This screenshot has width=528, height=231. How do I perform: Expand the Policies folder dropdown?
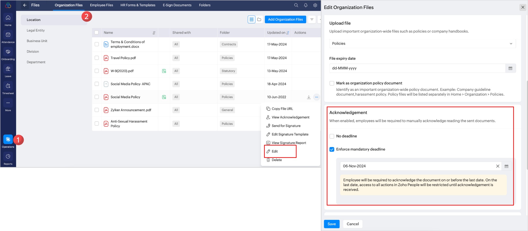(423, 43)
